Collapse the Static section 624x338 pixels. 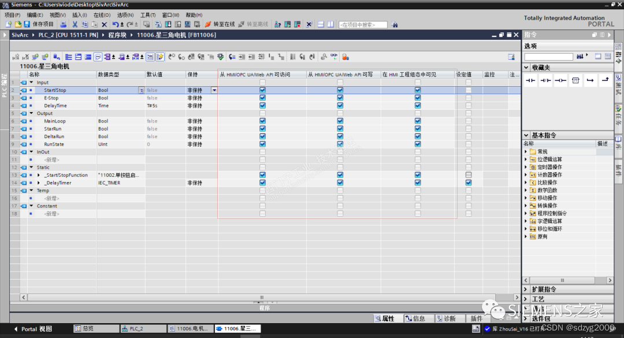coord(31,167)
